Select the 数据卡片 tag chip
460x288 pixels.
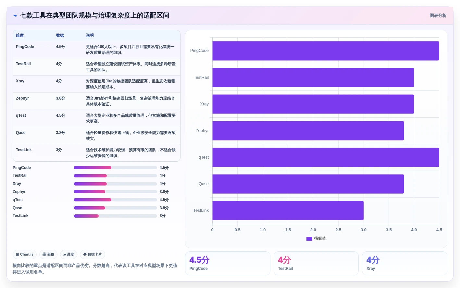(x=93, y=255)
